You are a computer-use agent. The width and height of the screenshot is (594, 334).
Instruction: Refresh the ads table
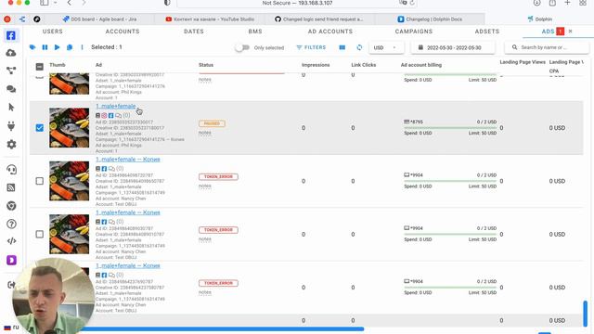click(359, 47)
